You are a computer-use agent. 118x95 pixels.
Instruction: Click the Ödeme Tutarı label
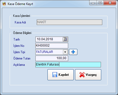[x=22, y=58]
